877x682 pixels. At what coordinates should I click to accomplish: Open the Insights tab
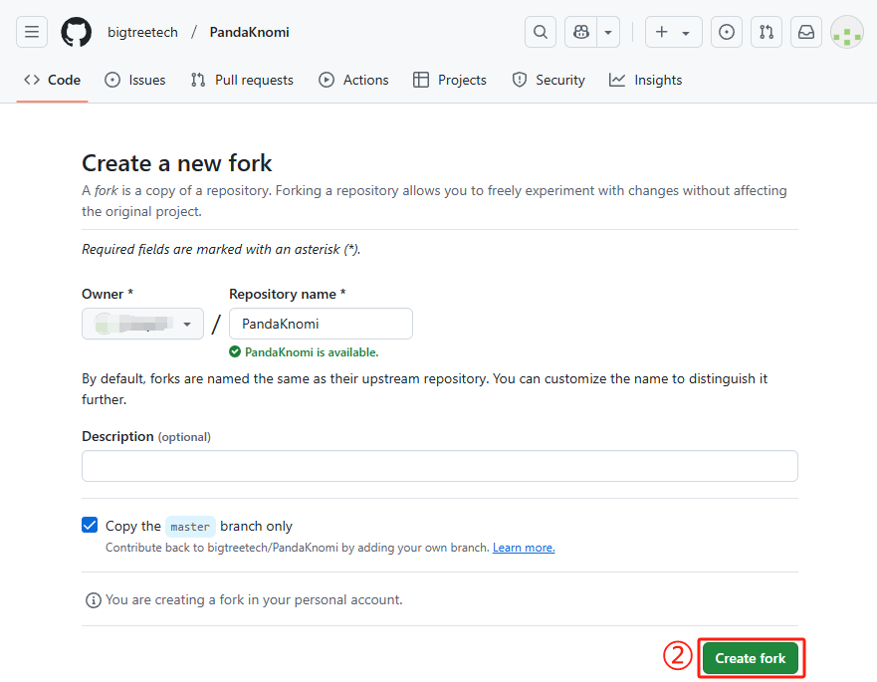[646, 80]
